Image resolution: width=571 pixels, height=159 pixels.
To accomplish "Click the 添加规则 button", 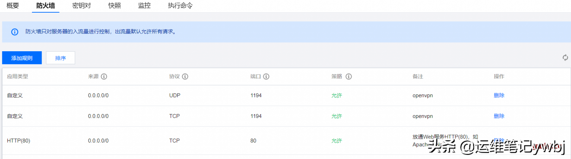I will click(x=22, y=58).
